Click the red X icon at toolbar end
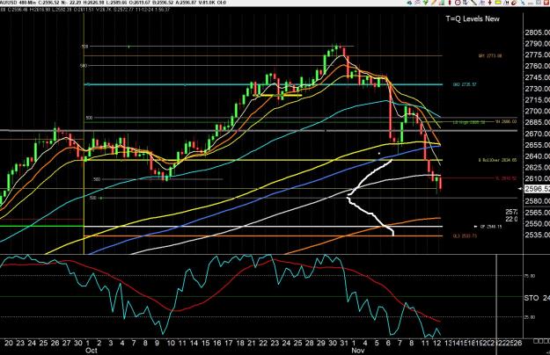This screenshot has height=355, width=550. coord(546,3)
